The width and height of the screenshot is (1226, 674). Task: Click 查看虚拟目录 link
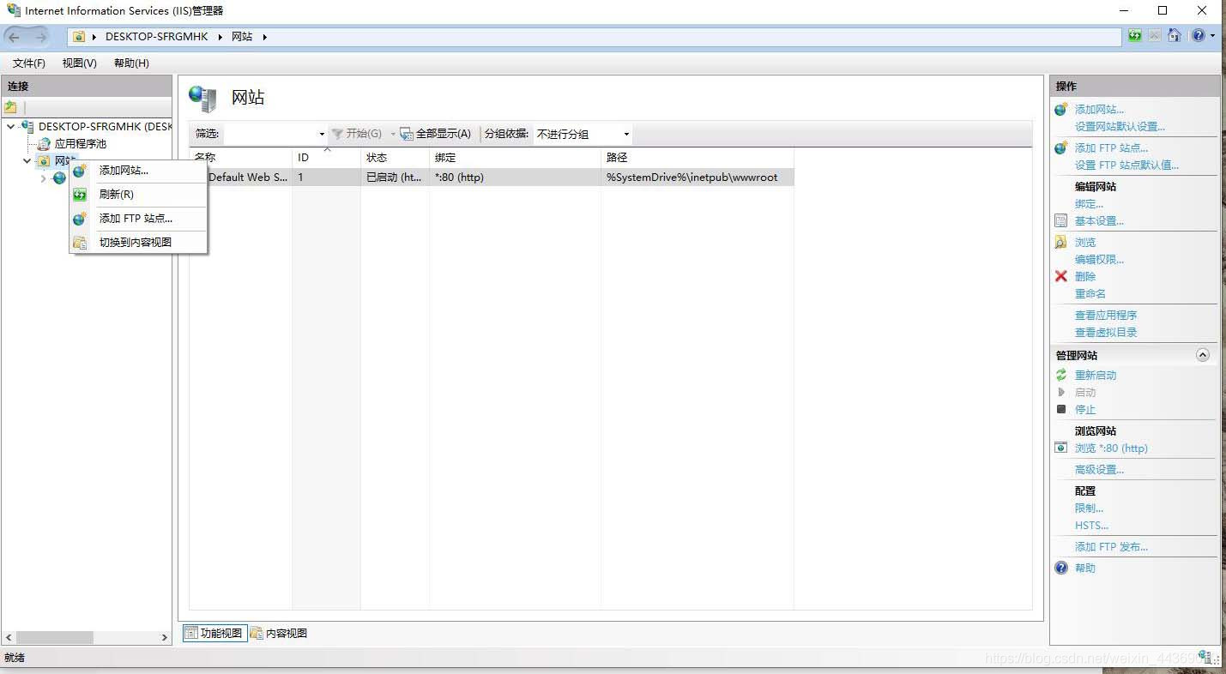click(x=1106, y=332)
